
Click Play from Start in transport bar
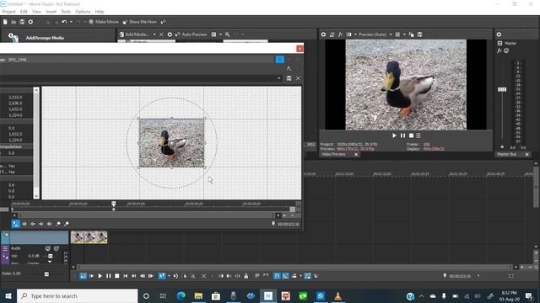92,276
